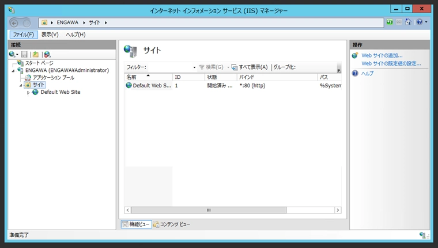Click the Web サイトの追加... action link
438x248 pixels.
click(x=382, y=55)
